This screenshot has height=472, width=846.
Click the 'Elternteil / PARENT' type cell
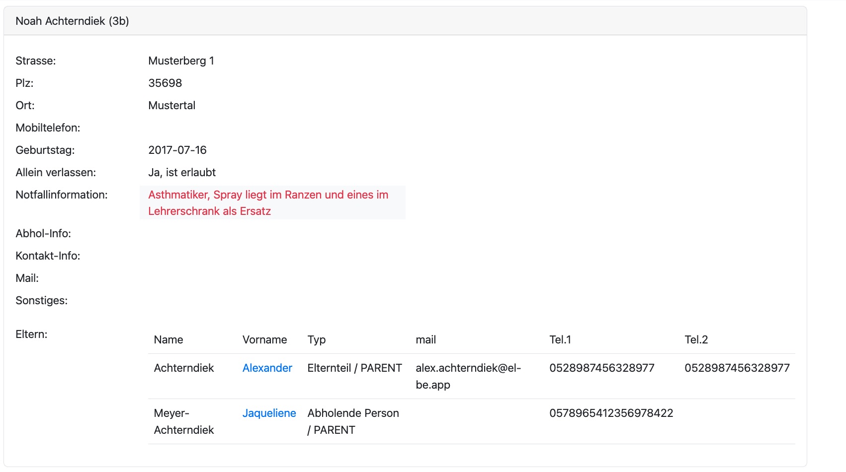click(354, 368)
